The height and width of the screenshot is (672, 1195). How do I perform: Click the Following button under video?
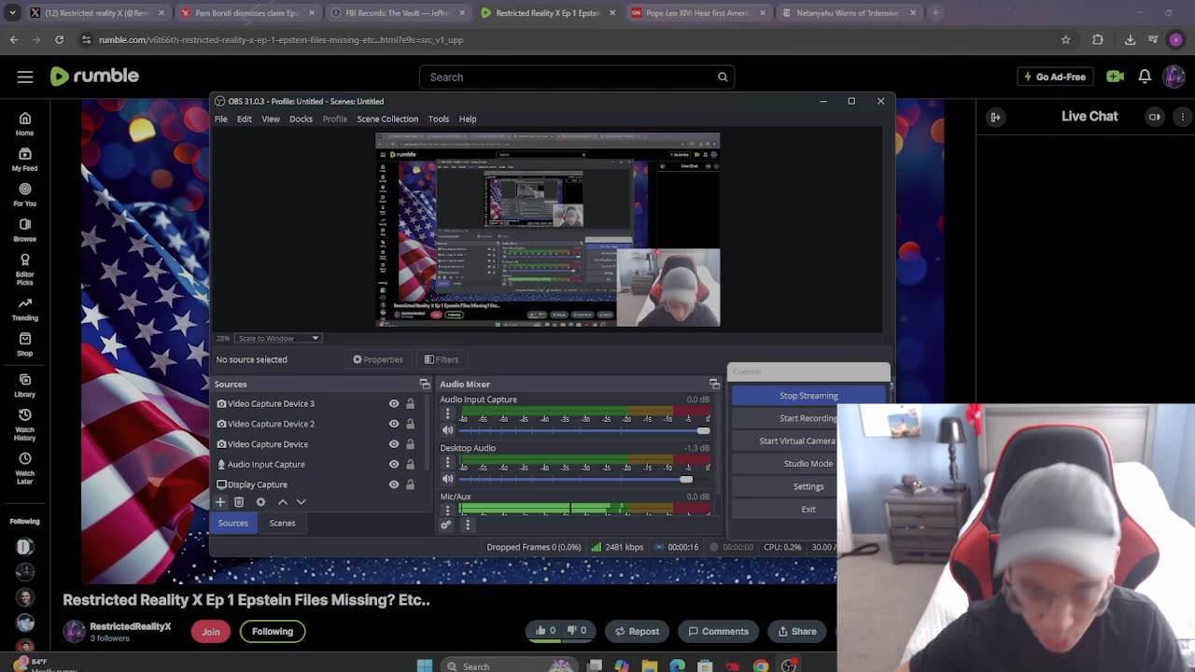(273, 632)
